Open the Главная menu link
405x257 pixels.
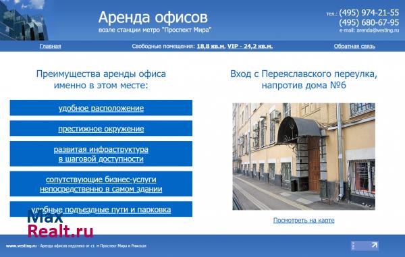[51, 46]
